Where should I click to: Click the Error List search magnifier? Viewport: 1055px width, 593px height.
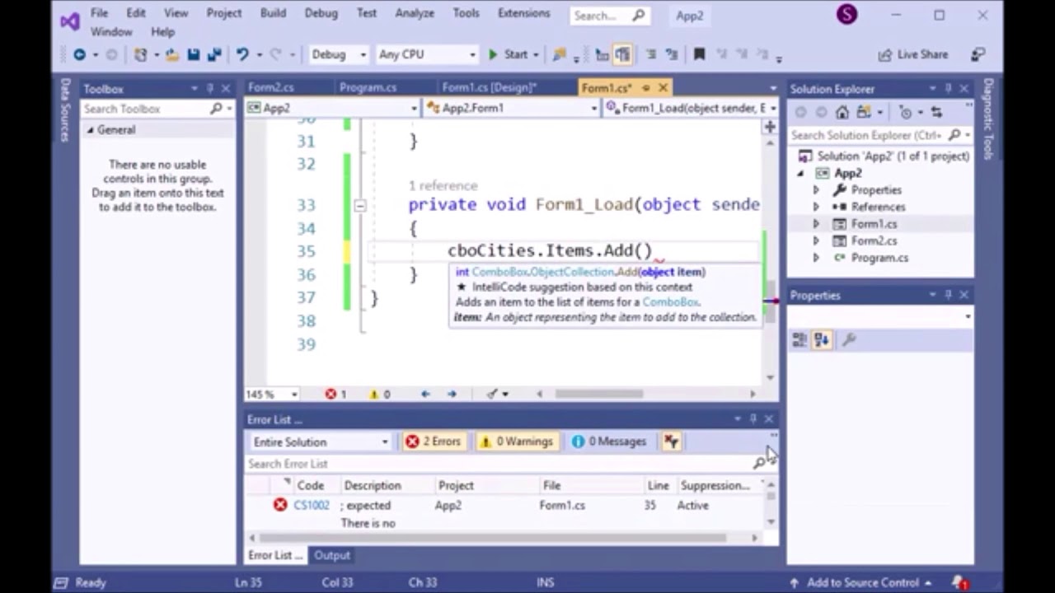tap(759, 464)
